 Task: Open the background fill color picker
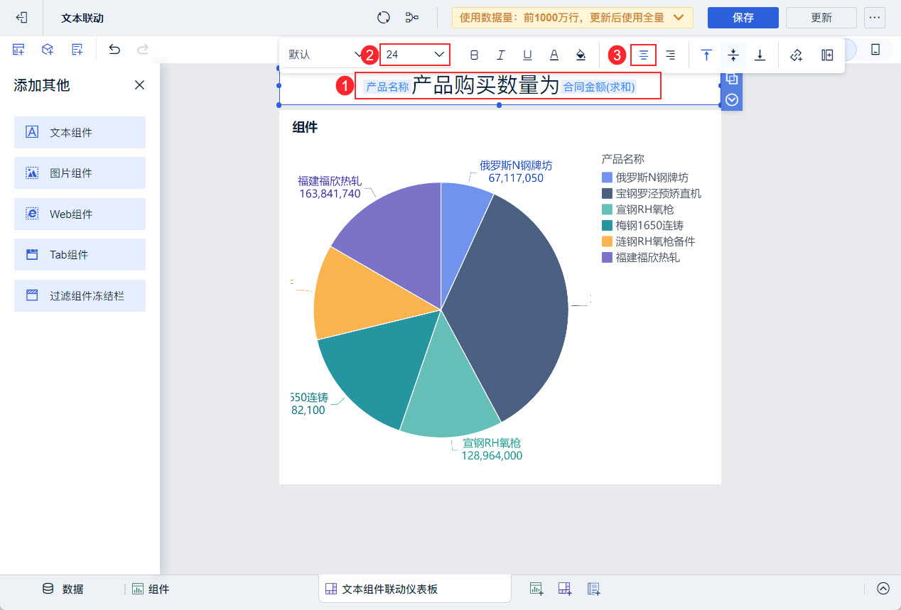tap(581, 55)
